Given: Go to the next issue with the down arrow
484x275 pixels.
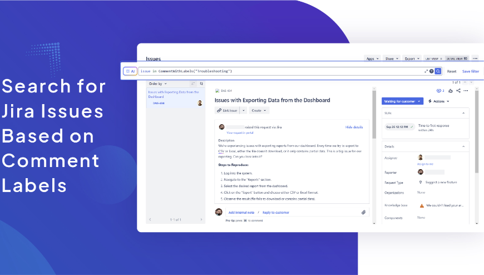Looking at the screenshot, I should click(471, 82).
